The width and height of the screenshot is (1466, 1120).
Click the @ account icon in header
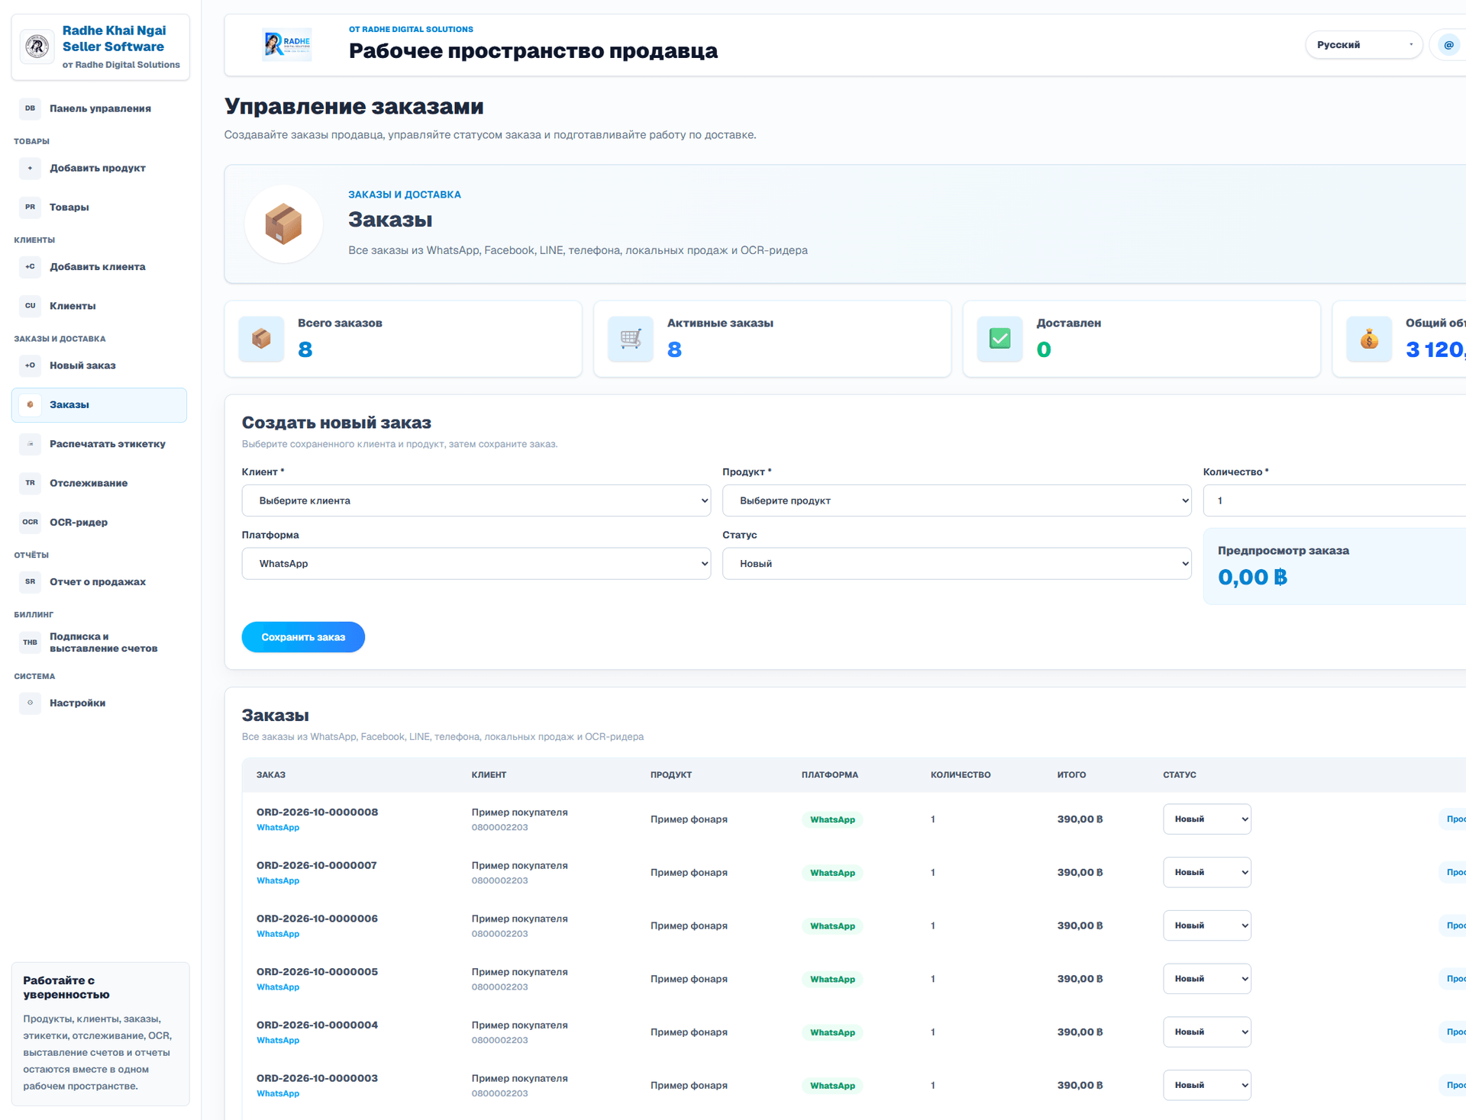pos(1448,45)
